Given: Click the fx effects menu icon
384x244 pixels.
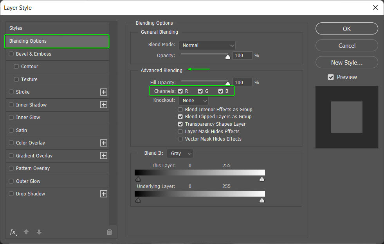Looking at the screenshot, I should pyautogui.click(x=13, y=232).
